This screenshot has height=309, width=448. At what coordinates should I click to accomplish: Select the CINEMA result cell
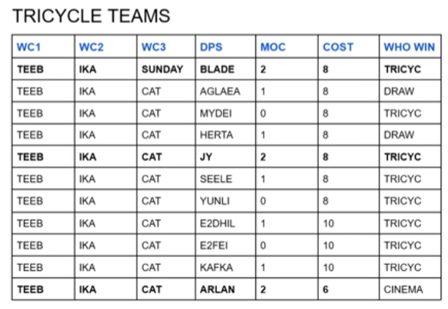point(411,289)
